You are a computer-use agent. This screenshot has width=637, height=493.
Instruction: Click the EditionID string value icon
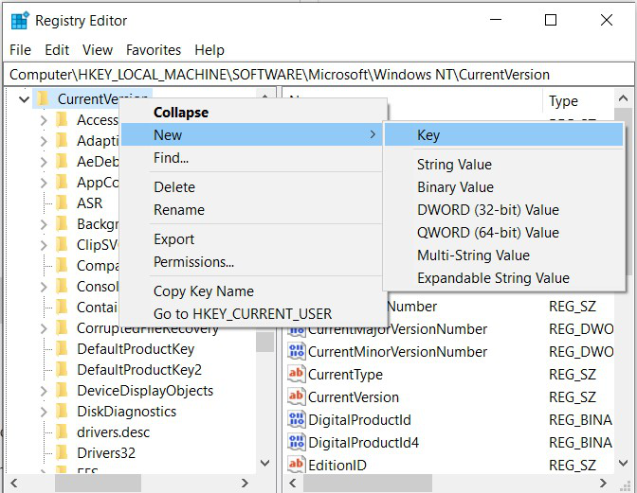(x=296, y=465)
